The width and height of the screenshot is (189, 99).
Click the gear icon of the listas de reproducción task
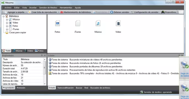point(50,70)
